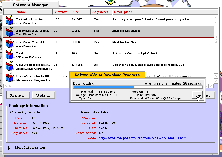Stop the Mail-It download
The height and width of the screenshot is (157, 222).
click(x=197, y=95)
